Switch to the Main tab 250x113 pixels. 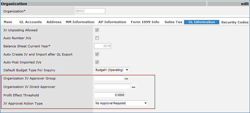click(x=8, y=22)
